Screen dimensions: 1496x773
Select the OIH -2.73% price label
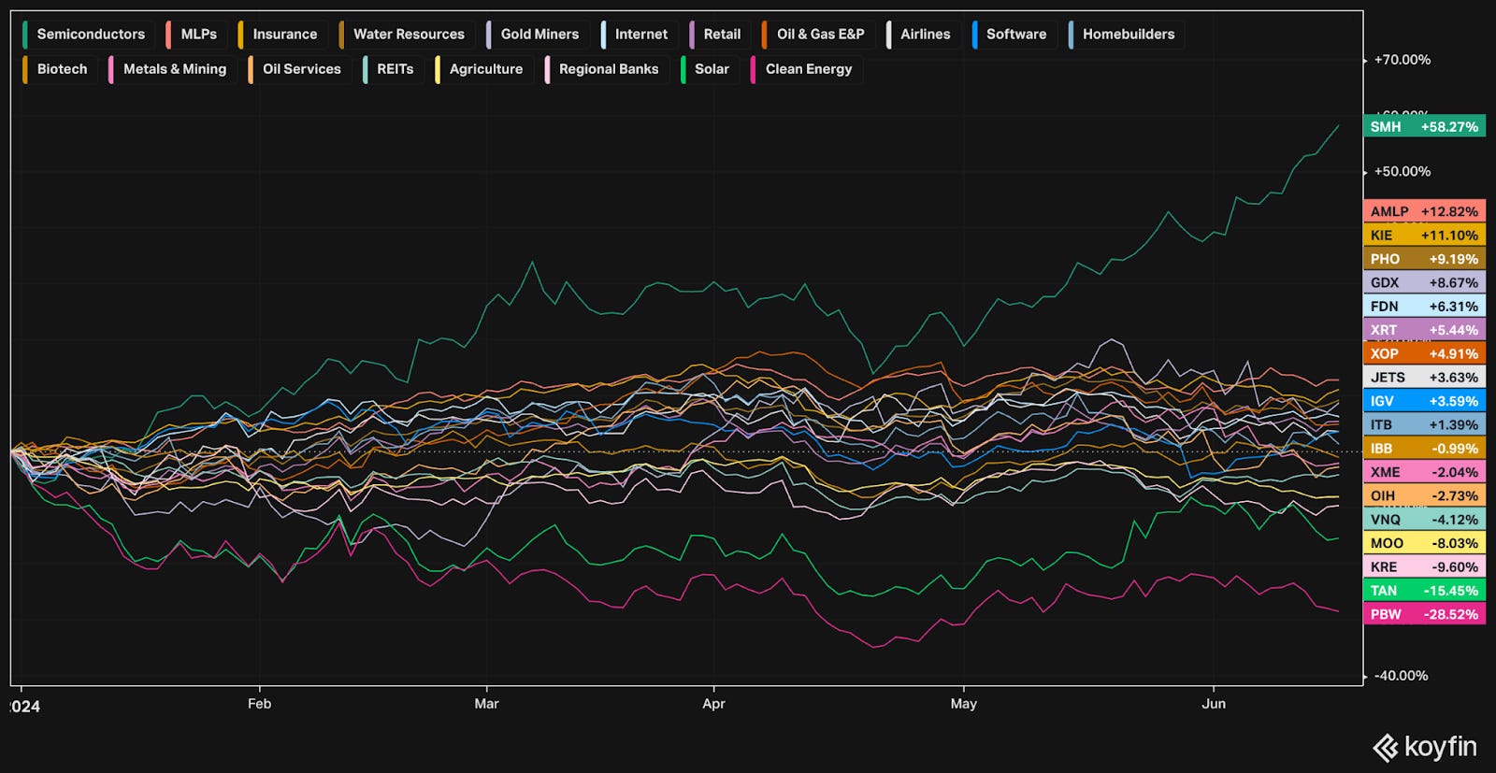click(x=1424, y=495)
